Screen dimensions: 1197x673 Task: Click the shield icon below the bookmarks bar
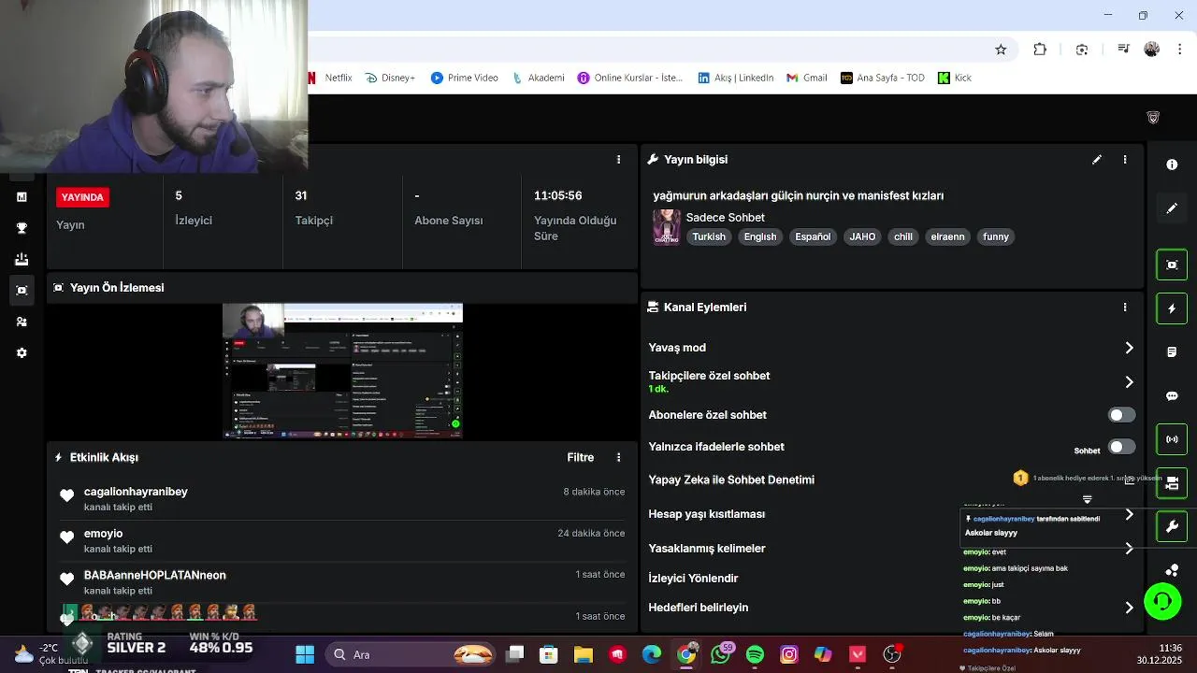point(1153,118)
